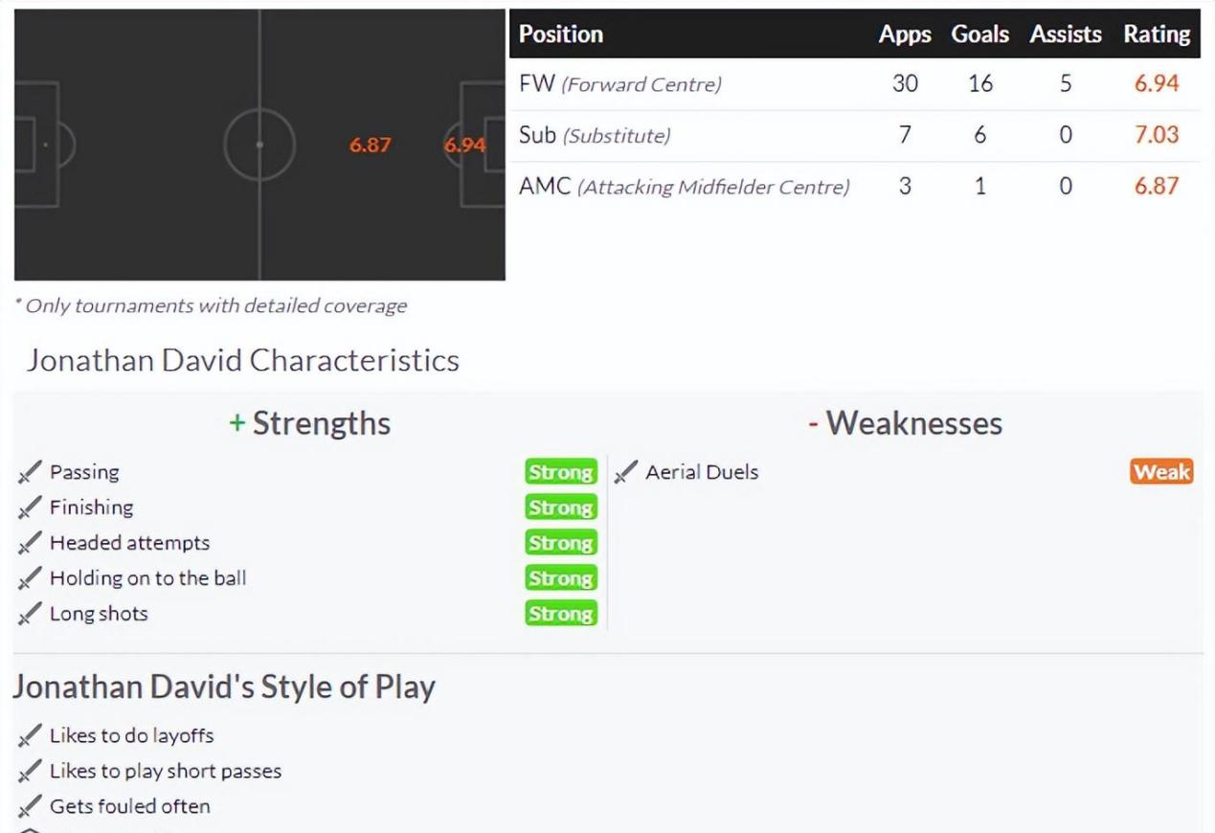Click the Weak badge for Aerial Duels

coord(1161,472)
